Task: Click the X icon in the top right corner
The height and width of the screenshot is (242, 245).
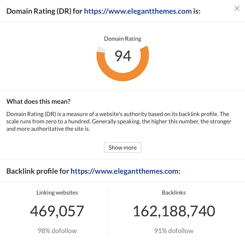Action: (237, 8)
